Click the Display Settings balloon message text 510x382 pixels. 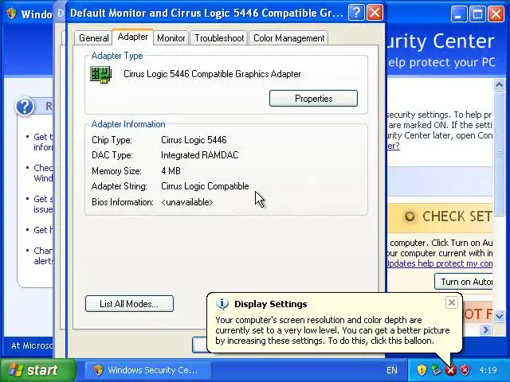(x=332, y=330)
